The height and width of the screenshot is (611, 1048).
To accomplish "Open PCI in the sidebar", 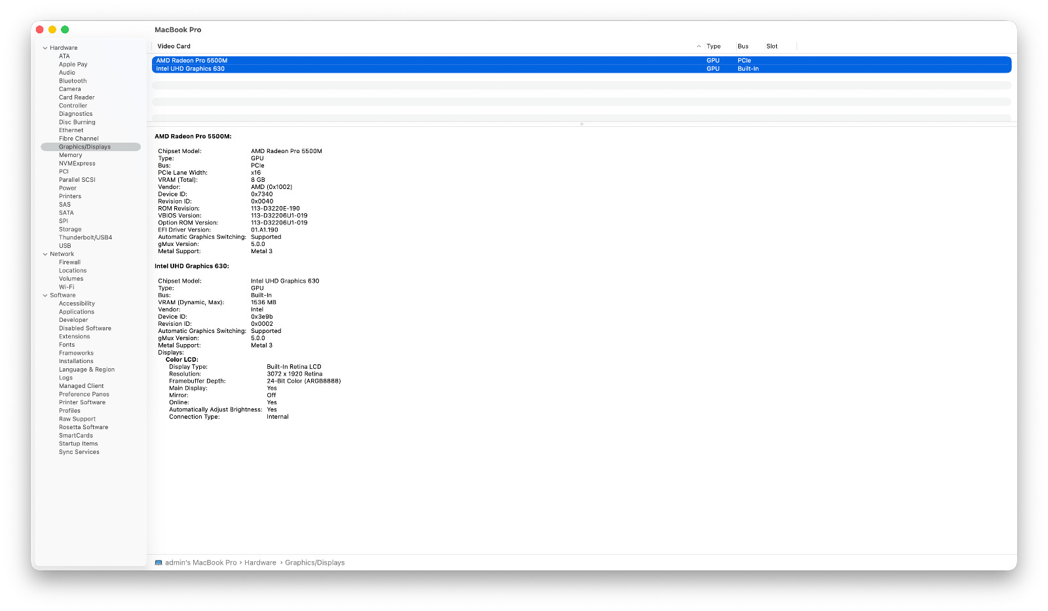I will [x=64, y=171].
